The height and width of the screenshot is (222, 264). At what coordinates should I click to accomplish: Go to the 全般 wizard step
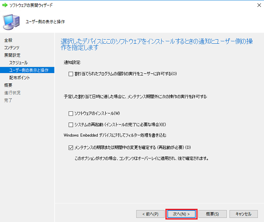pos(8,40)
